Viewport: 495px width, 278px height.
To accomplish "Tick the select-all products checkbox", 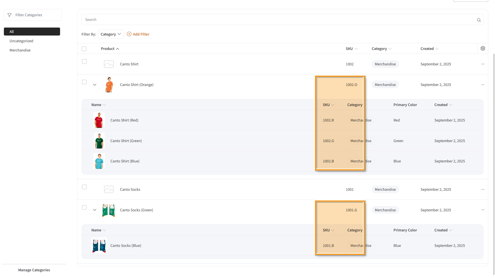I will (x=84, y=49).
